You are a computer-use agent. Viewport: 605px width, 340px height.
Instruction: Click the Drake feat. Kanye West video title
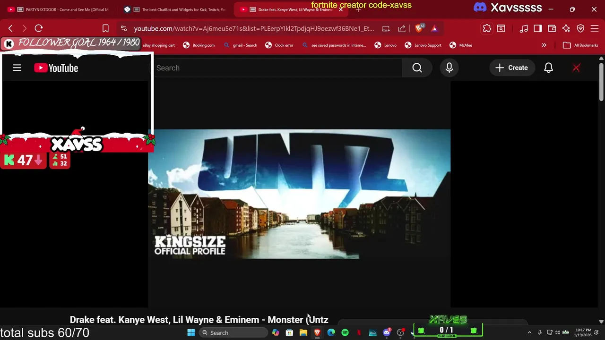(199, 320)
